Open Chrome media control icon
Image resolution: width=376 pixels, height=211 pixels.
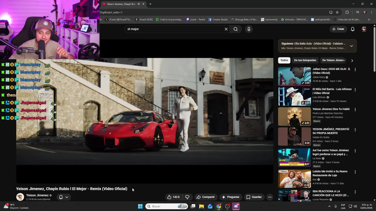click(357, 12)
